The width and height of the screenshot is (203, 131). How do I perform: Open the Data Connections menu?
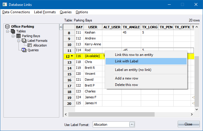tap(16, 12)
